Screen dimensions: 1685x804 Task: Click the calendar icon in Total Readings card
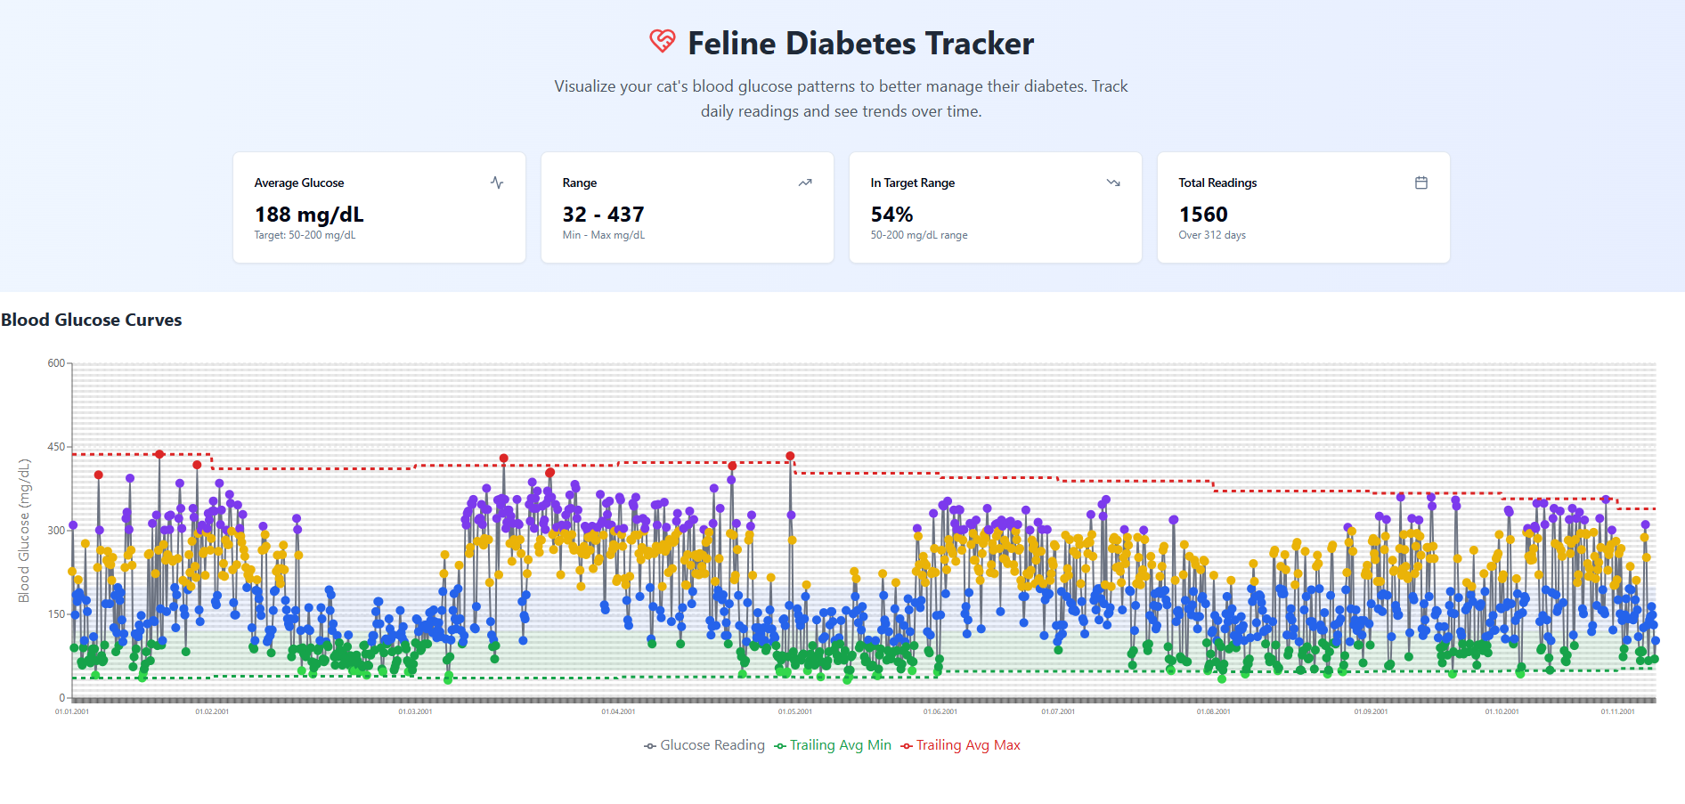[x=1421, y=183]
